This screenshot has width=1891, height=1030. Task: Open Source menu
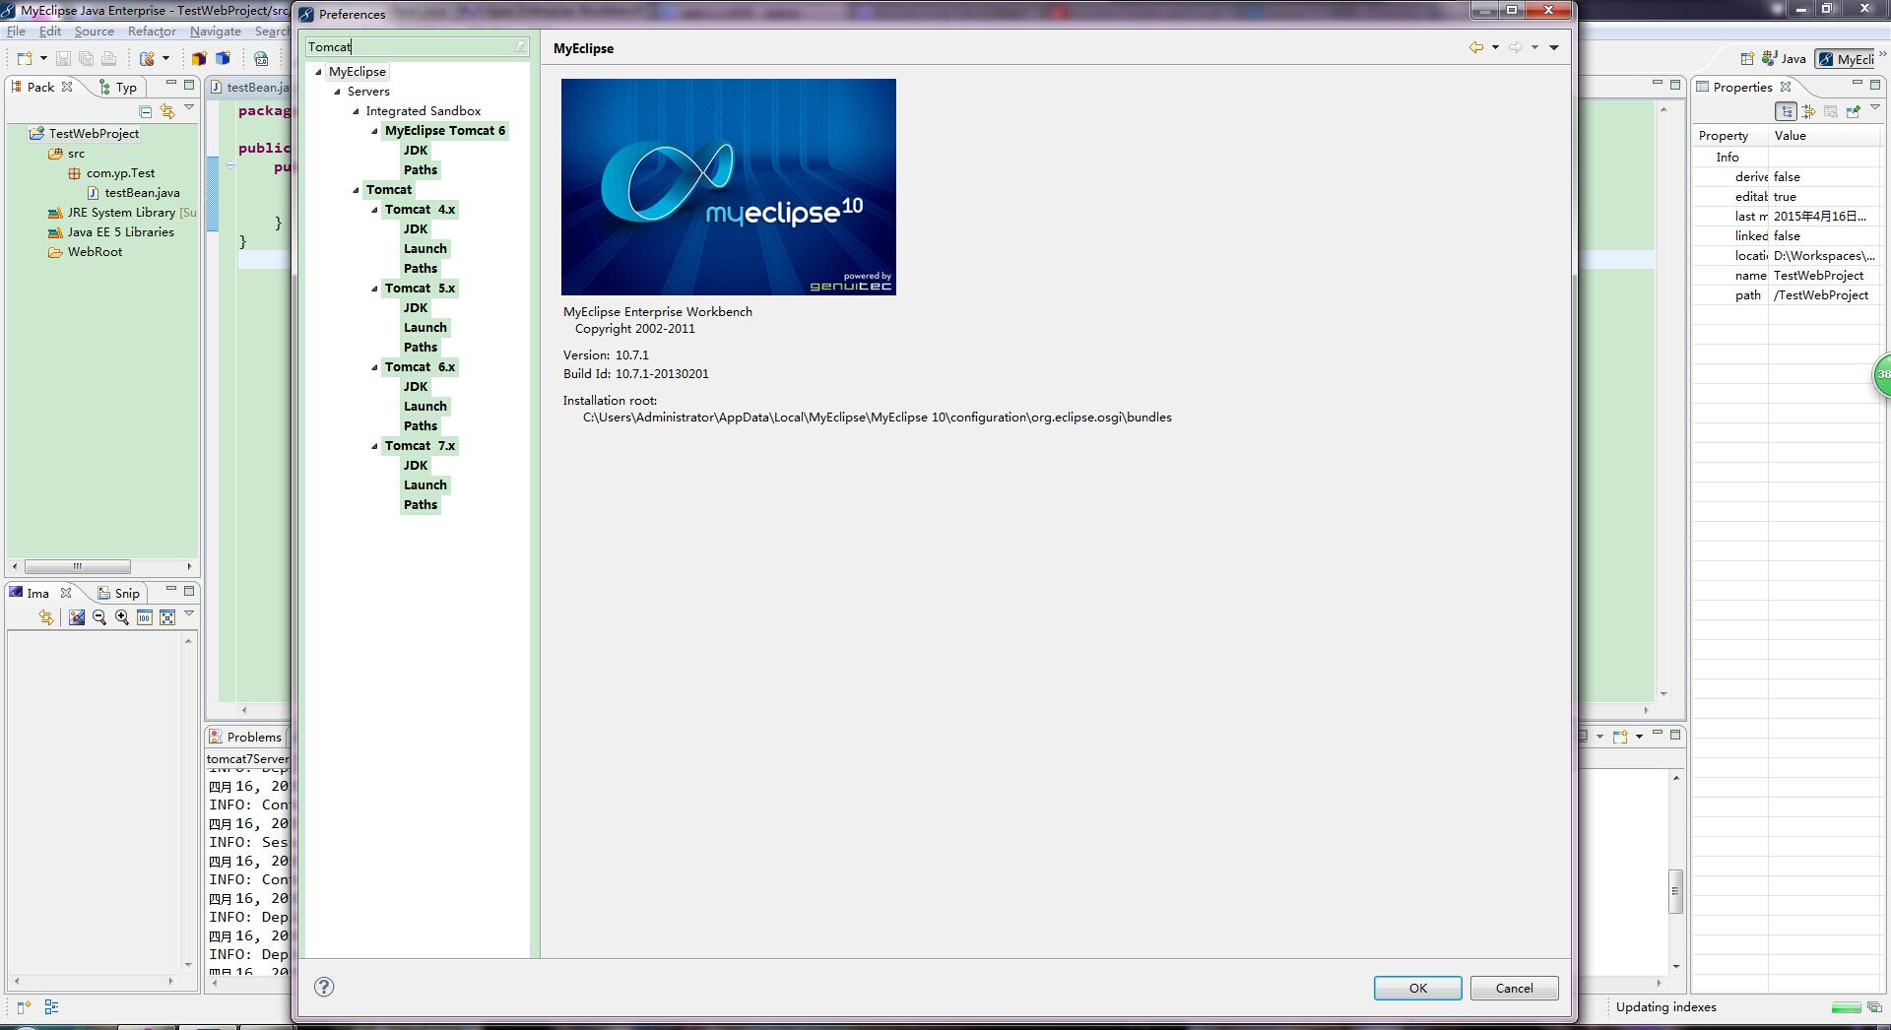94,32
